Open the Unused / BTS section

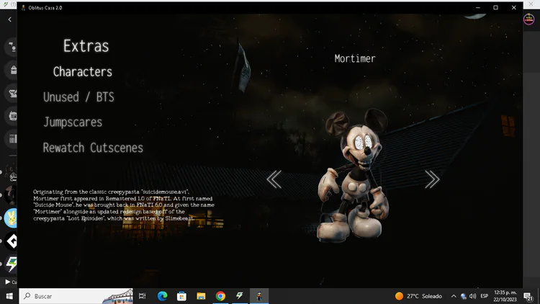coord(78,97)
